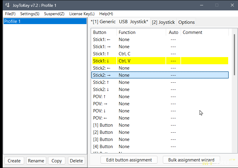The height and width of the screenshot is (168, 238).
Task: Open the License Key(L) menu
Action: pyautogui.click(x=82, y=14)
